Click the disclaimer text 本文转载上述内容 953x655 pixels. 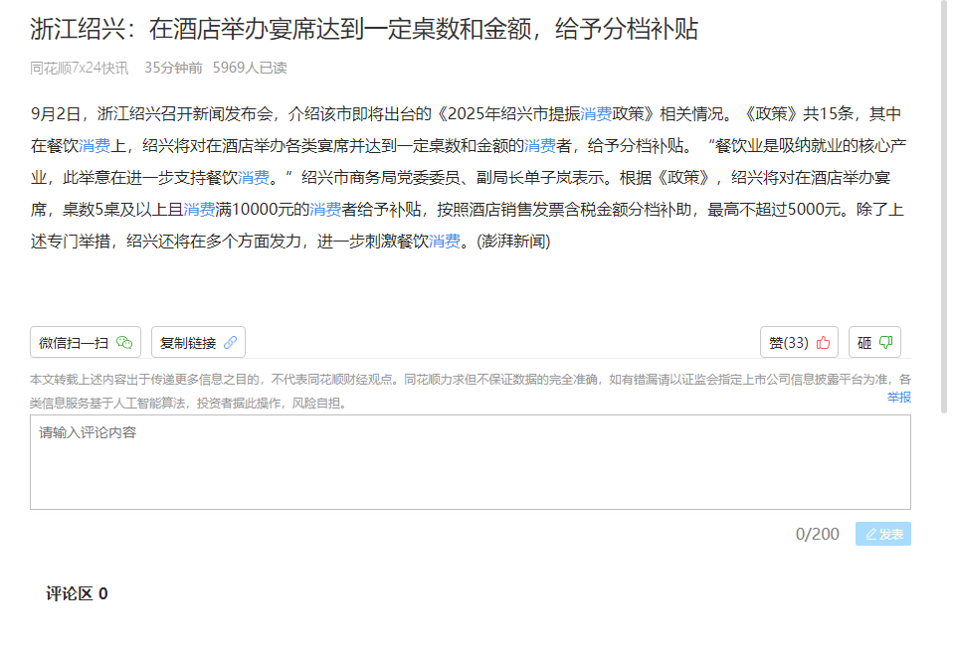pos(471,391)
